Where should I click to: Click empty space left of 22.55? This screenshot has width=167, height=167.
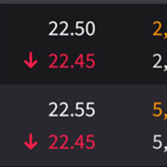coord(24,110)
